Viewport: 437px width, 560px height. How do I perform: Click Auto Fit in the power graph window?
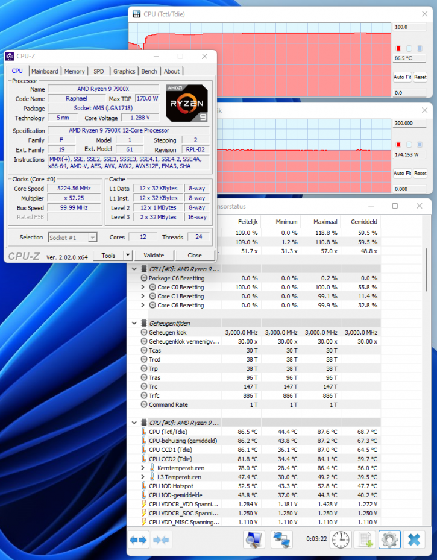pyautogui.click(x=403, y=173)
